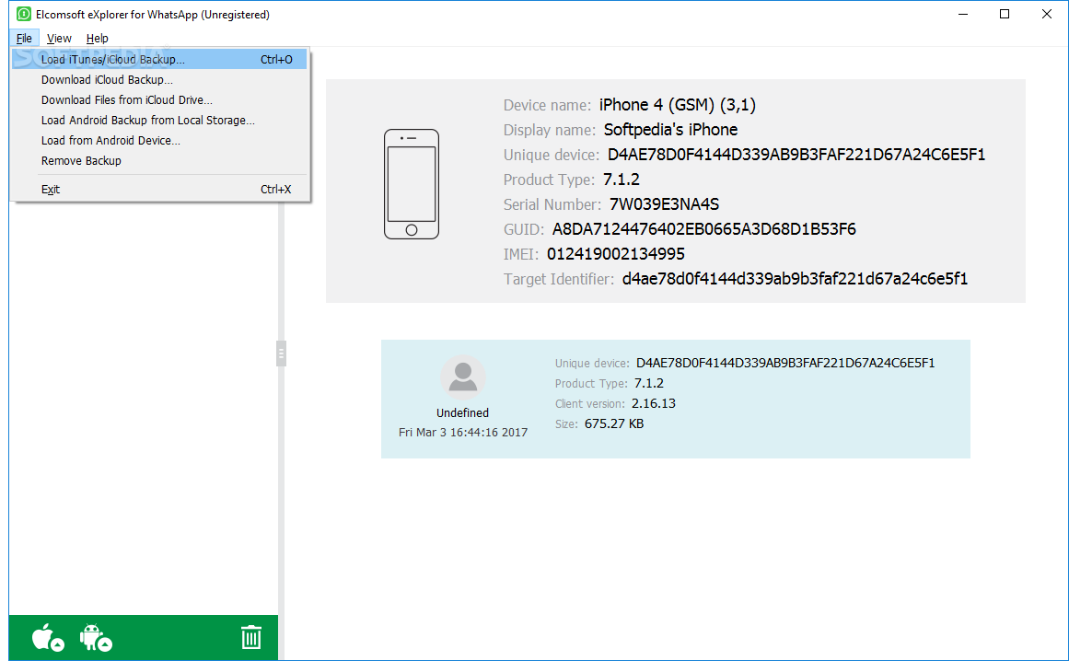Choose Download iCloud Backup menu entry
The width and height of the screenshot is (1069, 661).
coord(159,80)
